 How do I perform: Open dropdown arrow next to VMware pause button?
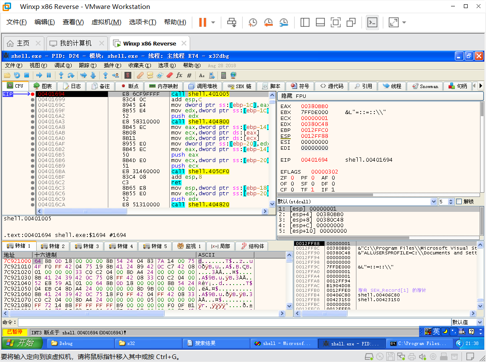213,22
